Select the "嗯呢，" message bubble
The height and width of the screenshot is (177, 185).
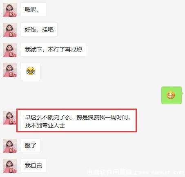(x=33, y=9)
